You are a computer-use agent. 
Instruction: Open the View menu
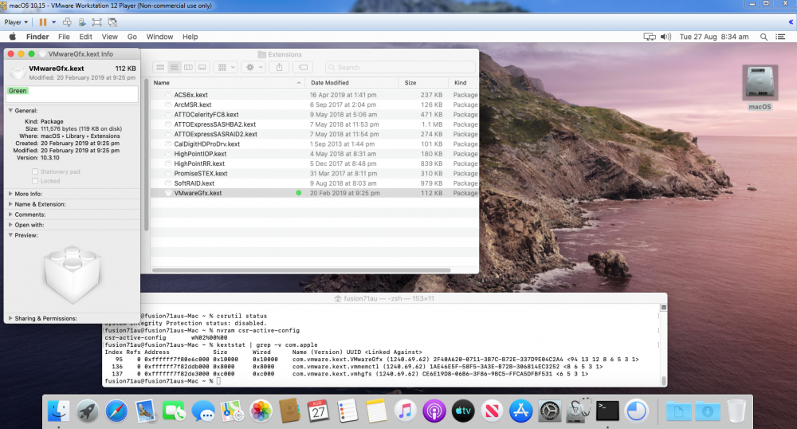click(110, 37)
